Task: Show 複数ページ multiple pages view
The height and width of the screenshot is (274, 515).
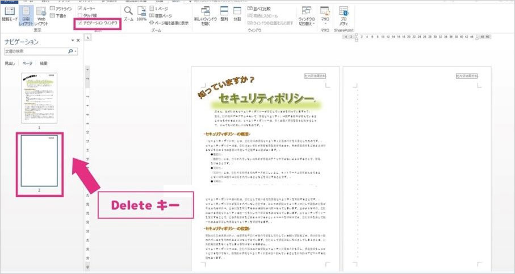Action: click(161, 15)
